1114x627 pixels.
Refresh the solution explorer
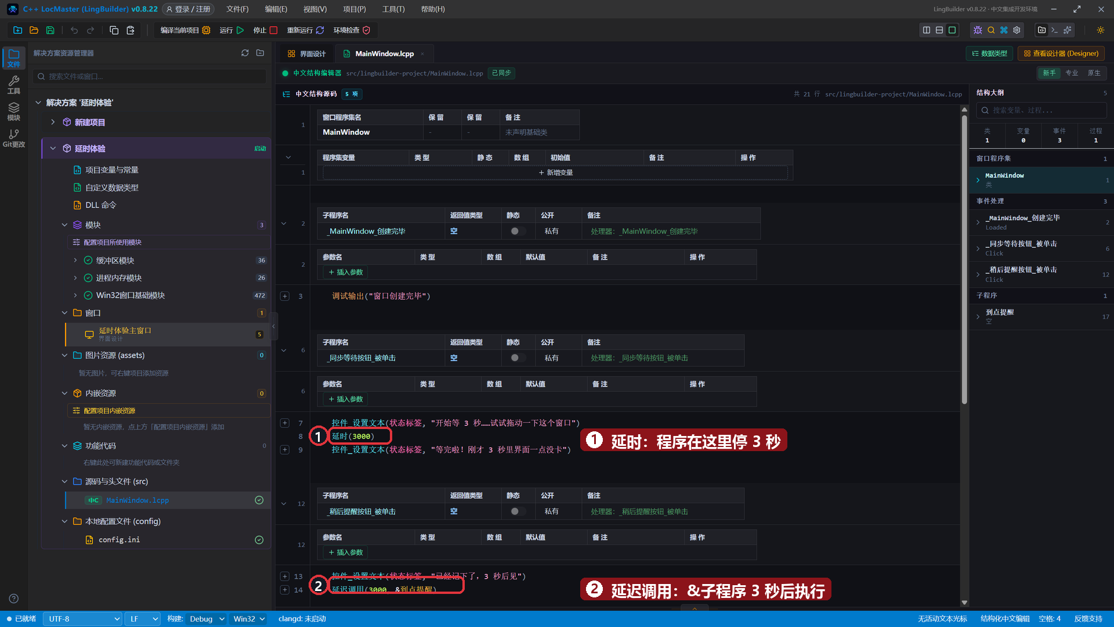[245, 53]
